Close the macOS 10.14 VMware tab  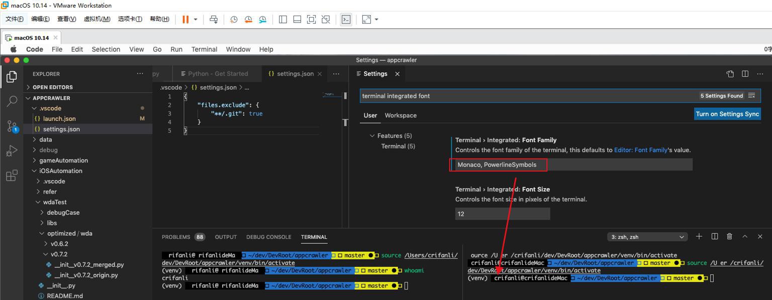click(55, 38)
